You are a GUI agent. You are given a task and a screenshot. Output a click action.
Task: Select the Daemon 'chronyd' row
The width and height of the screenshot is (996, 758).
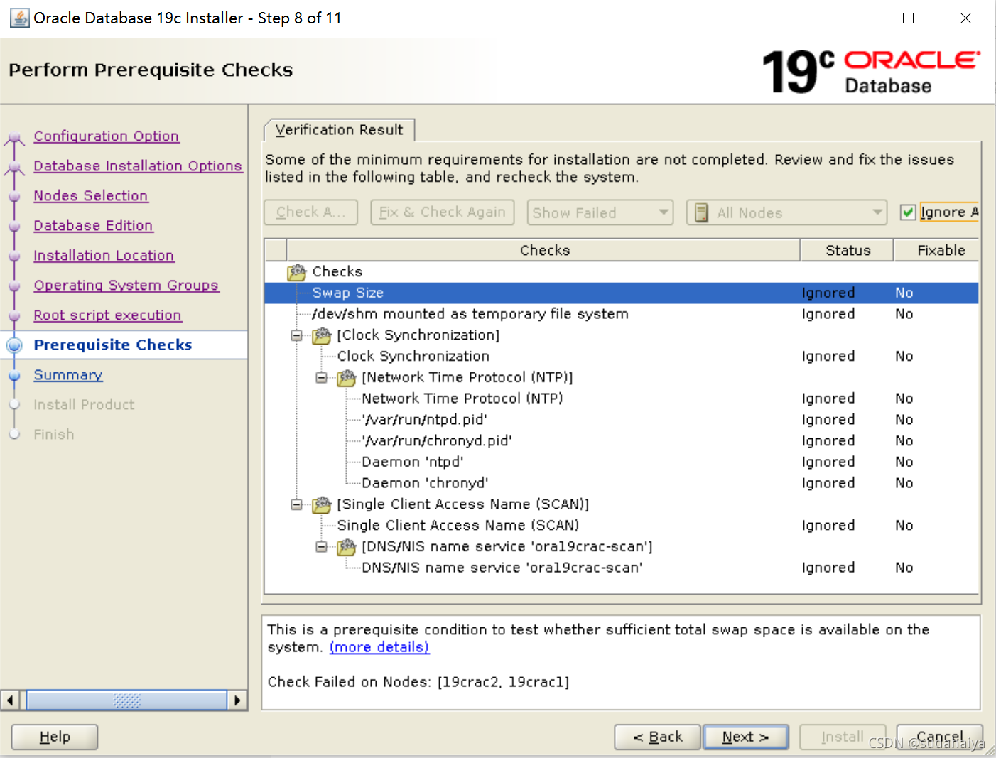click(622, 483)
